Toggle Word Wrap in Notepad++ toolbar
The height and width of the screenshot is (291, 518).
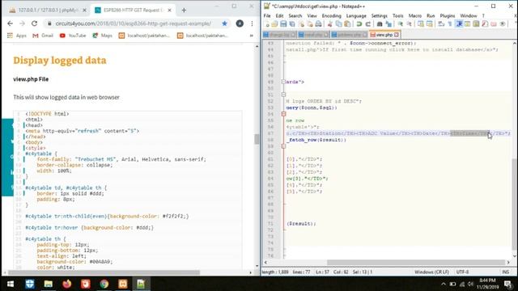[441, 23]
